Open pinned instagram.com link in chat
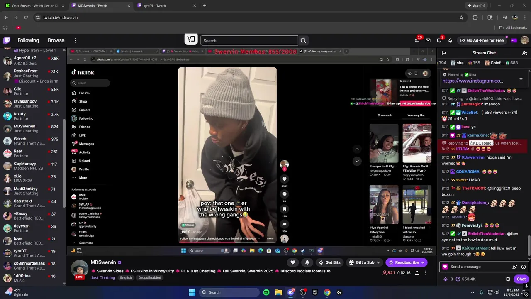Screen dimensions: 531x299 [x=473, y=81]
